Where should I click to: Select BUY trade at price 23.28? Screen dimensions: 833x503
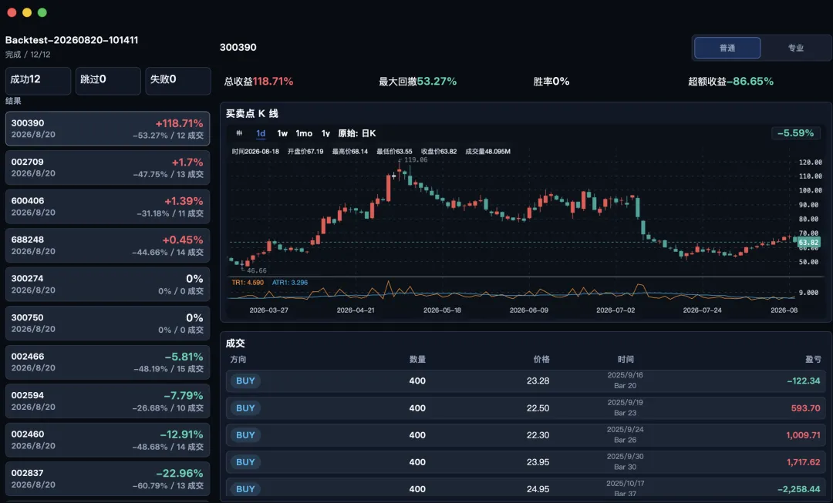pos(525,381)
